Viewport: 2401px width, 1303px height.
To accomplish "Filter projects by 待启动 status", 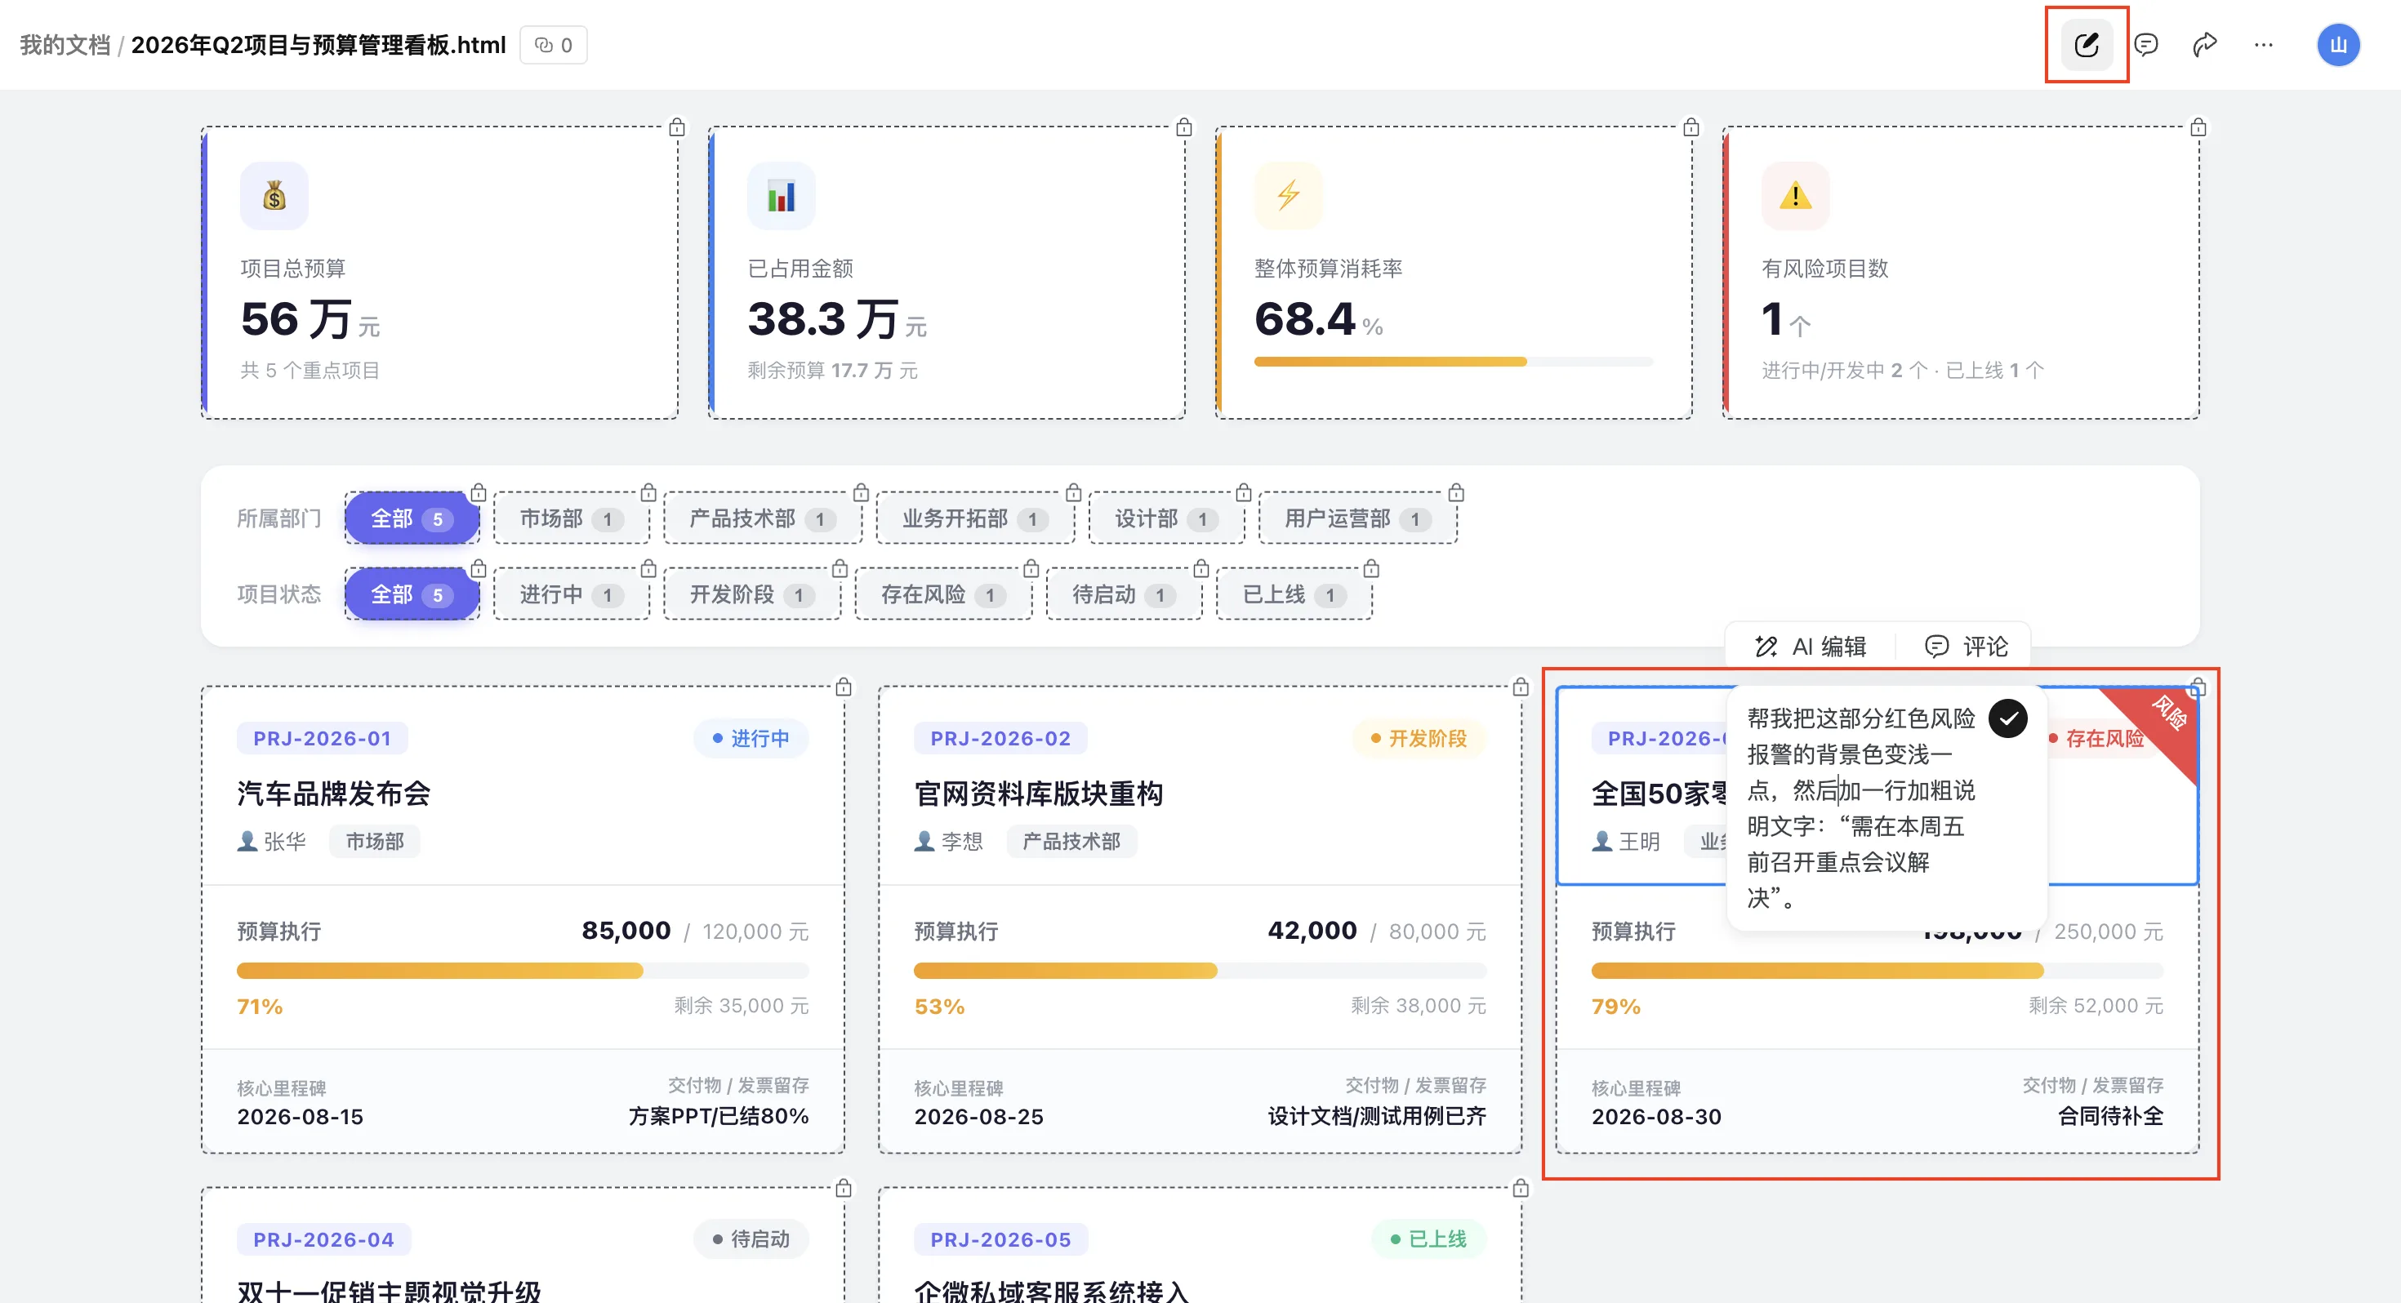I will point(1124,594).
